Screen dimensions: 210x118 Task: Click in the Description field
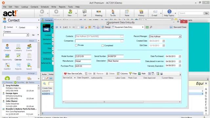(124, 61)
